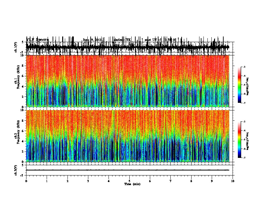Click the '-5' tick on ch.3(V) axis
Viewport: 262px width, 203px height.
point(22,175)
